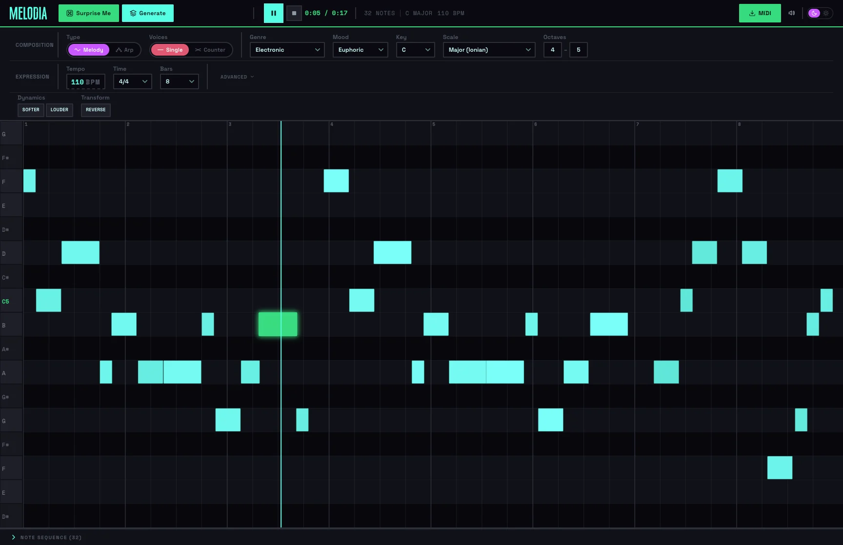The image size is (843, 545).
Task: Click the Surprise Me dice button
Action: [89, 13]
